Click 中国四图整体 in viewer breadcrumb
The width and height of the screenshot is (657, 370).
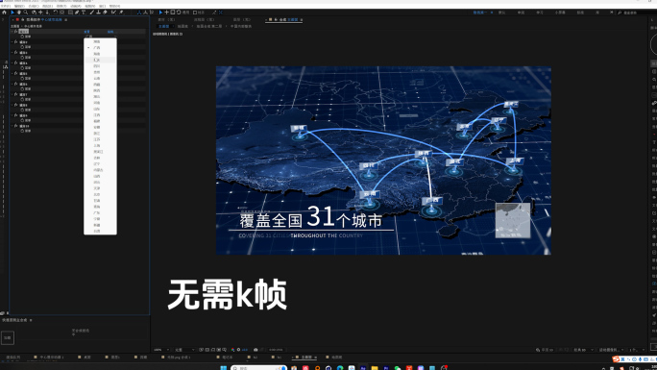[241, 26]
